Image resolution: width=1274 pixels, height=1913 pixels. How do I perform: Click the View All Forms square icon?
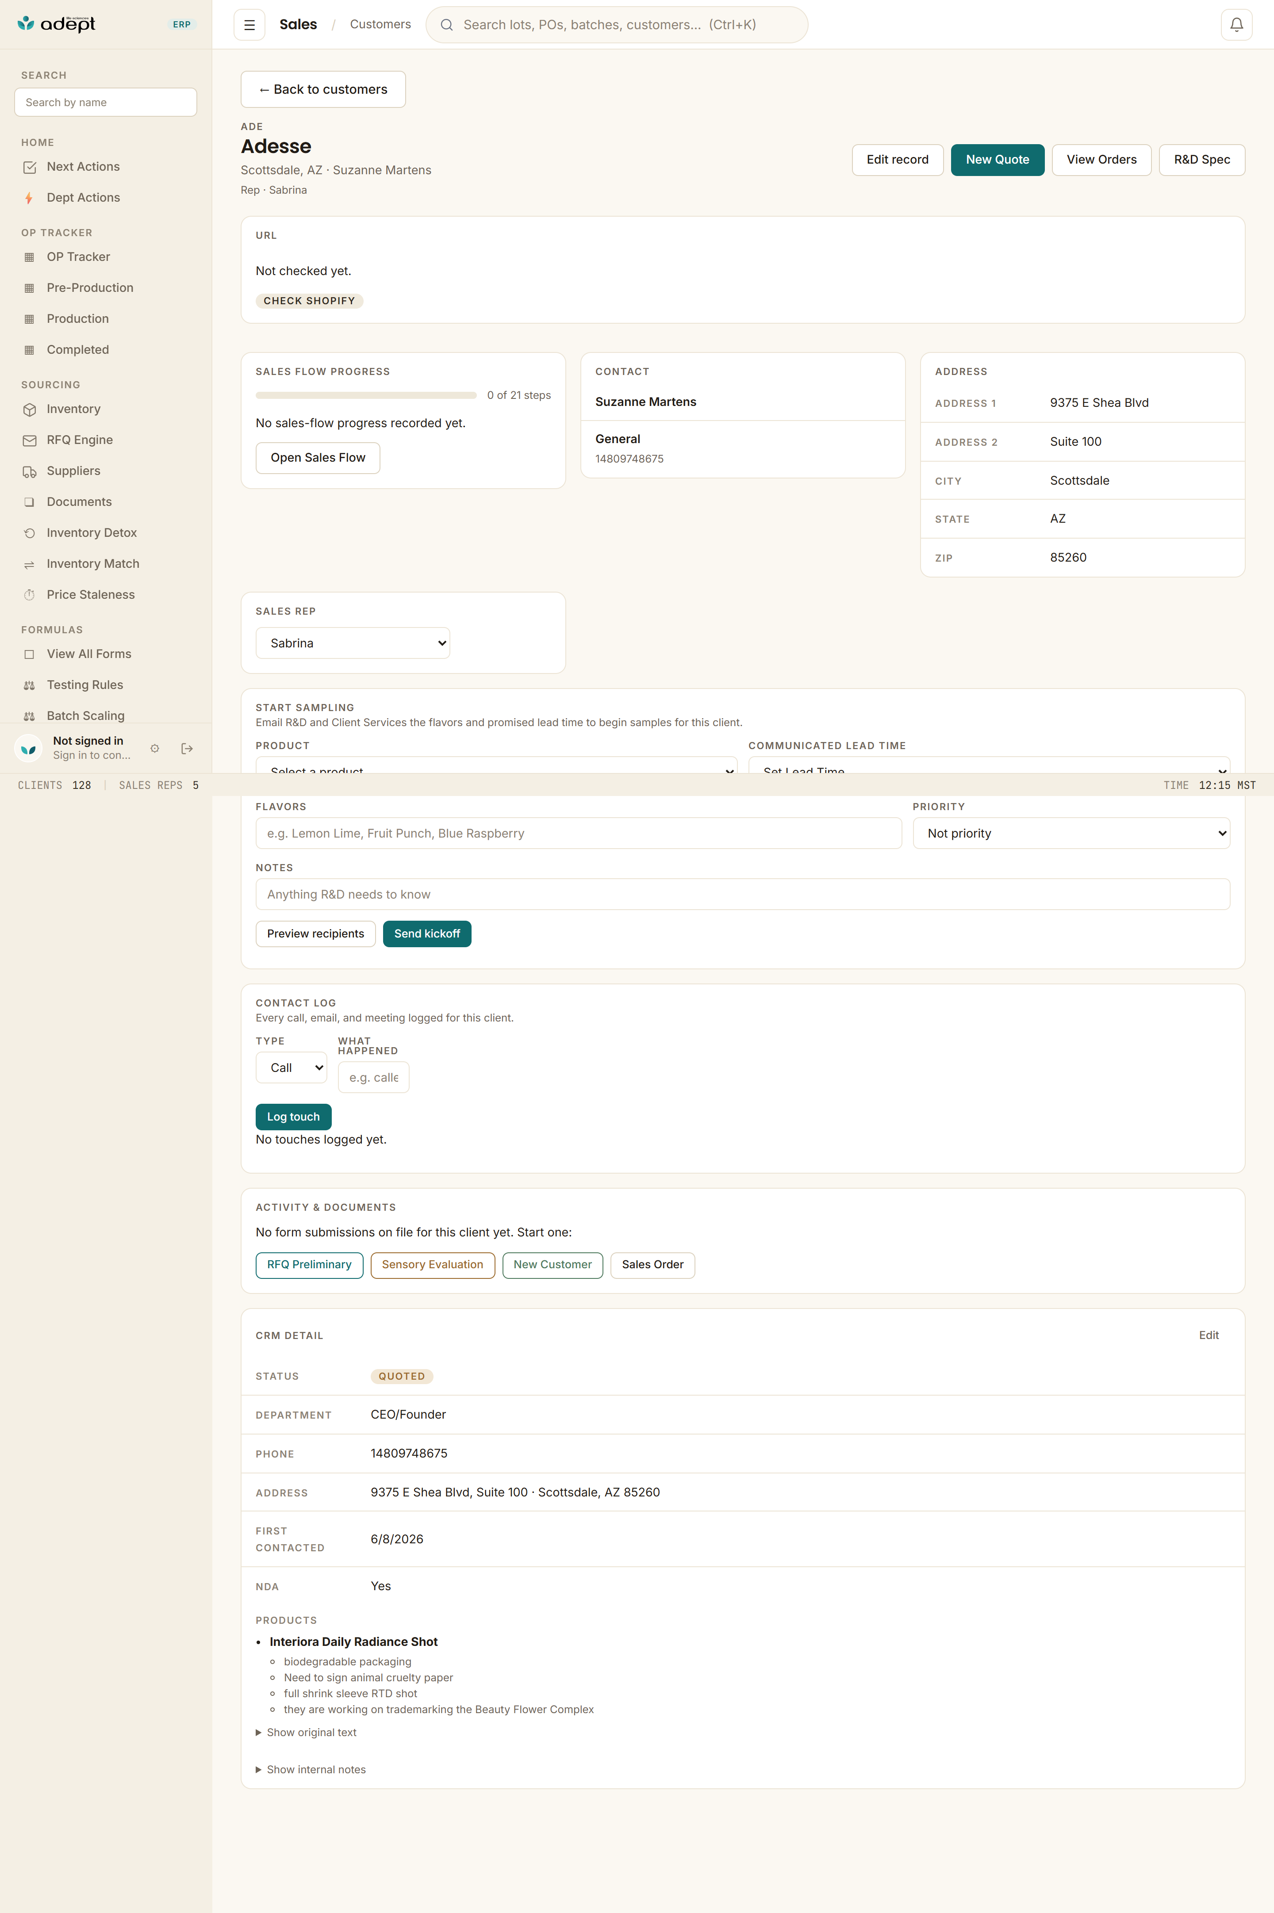click(x=29, y=654)
